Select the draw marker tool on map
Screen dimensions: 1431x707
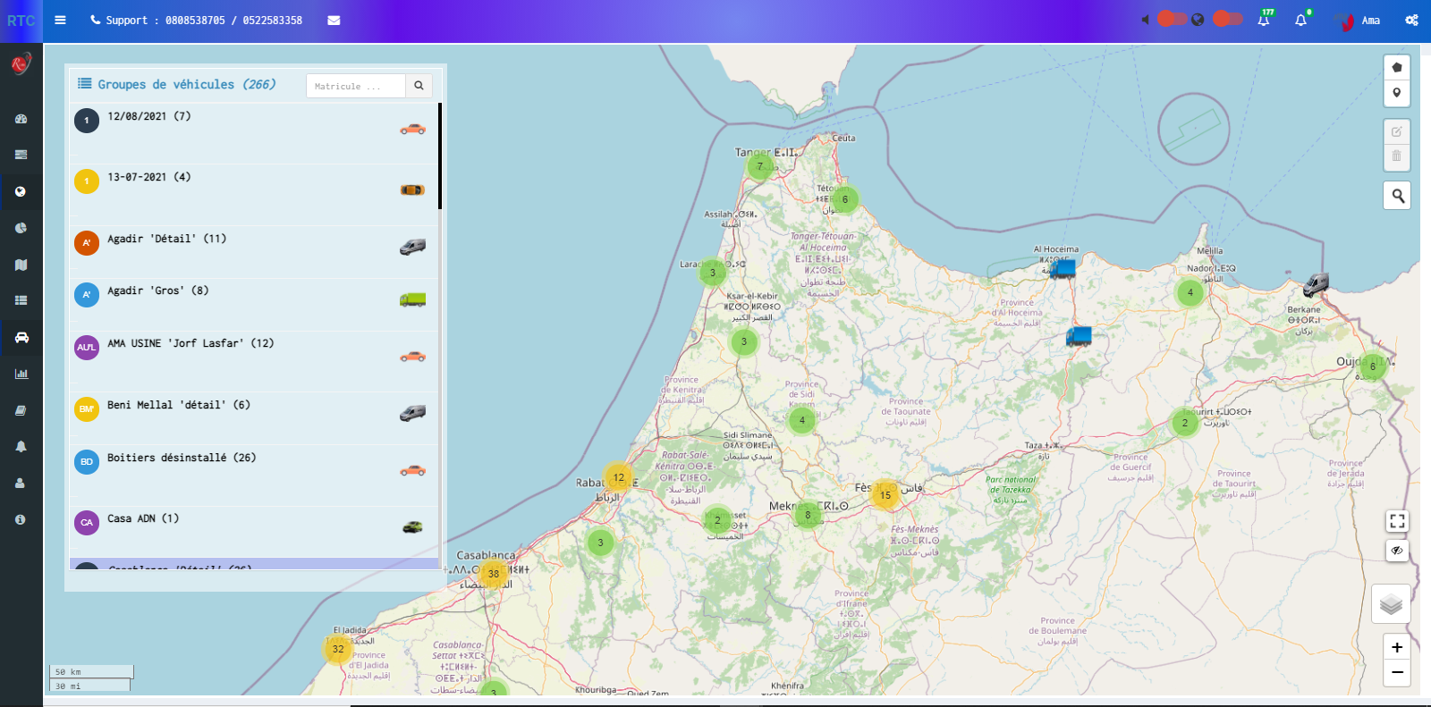[1397, 93]
